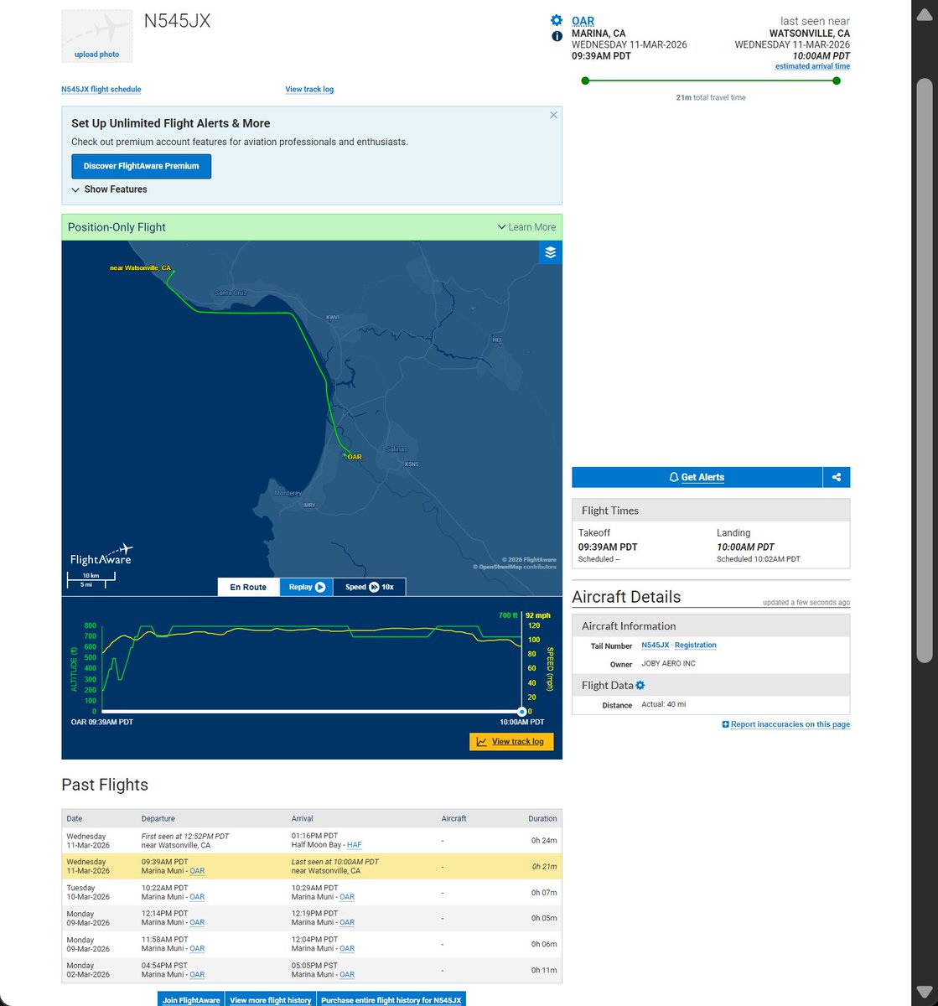Click View more flight history

tap(271, 999)
